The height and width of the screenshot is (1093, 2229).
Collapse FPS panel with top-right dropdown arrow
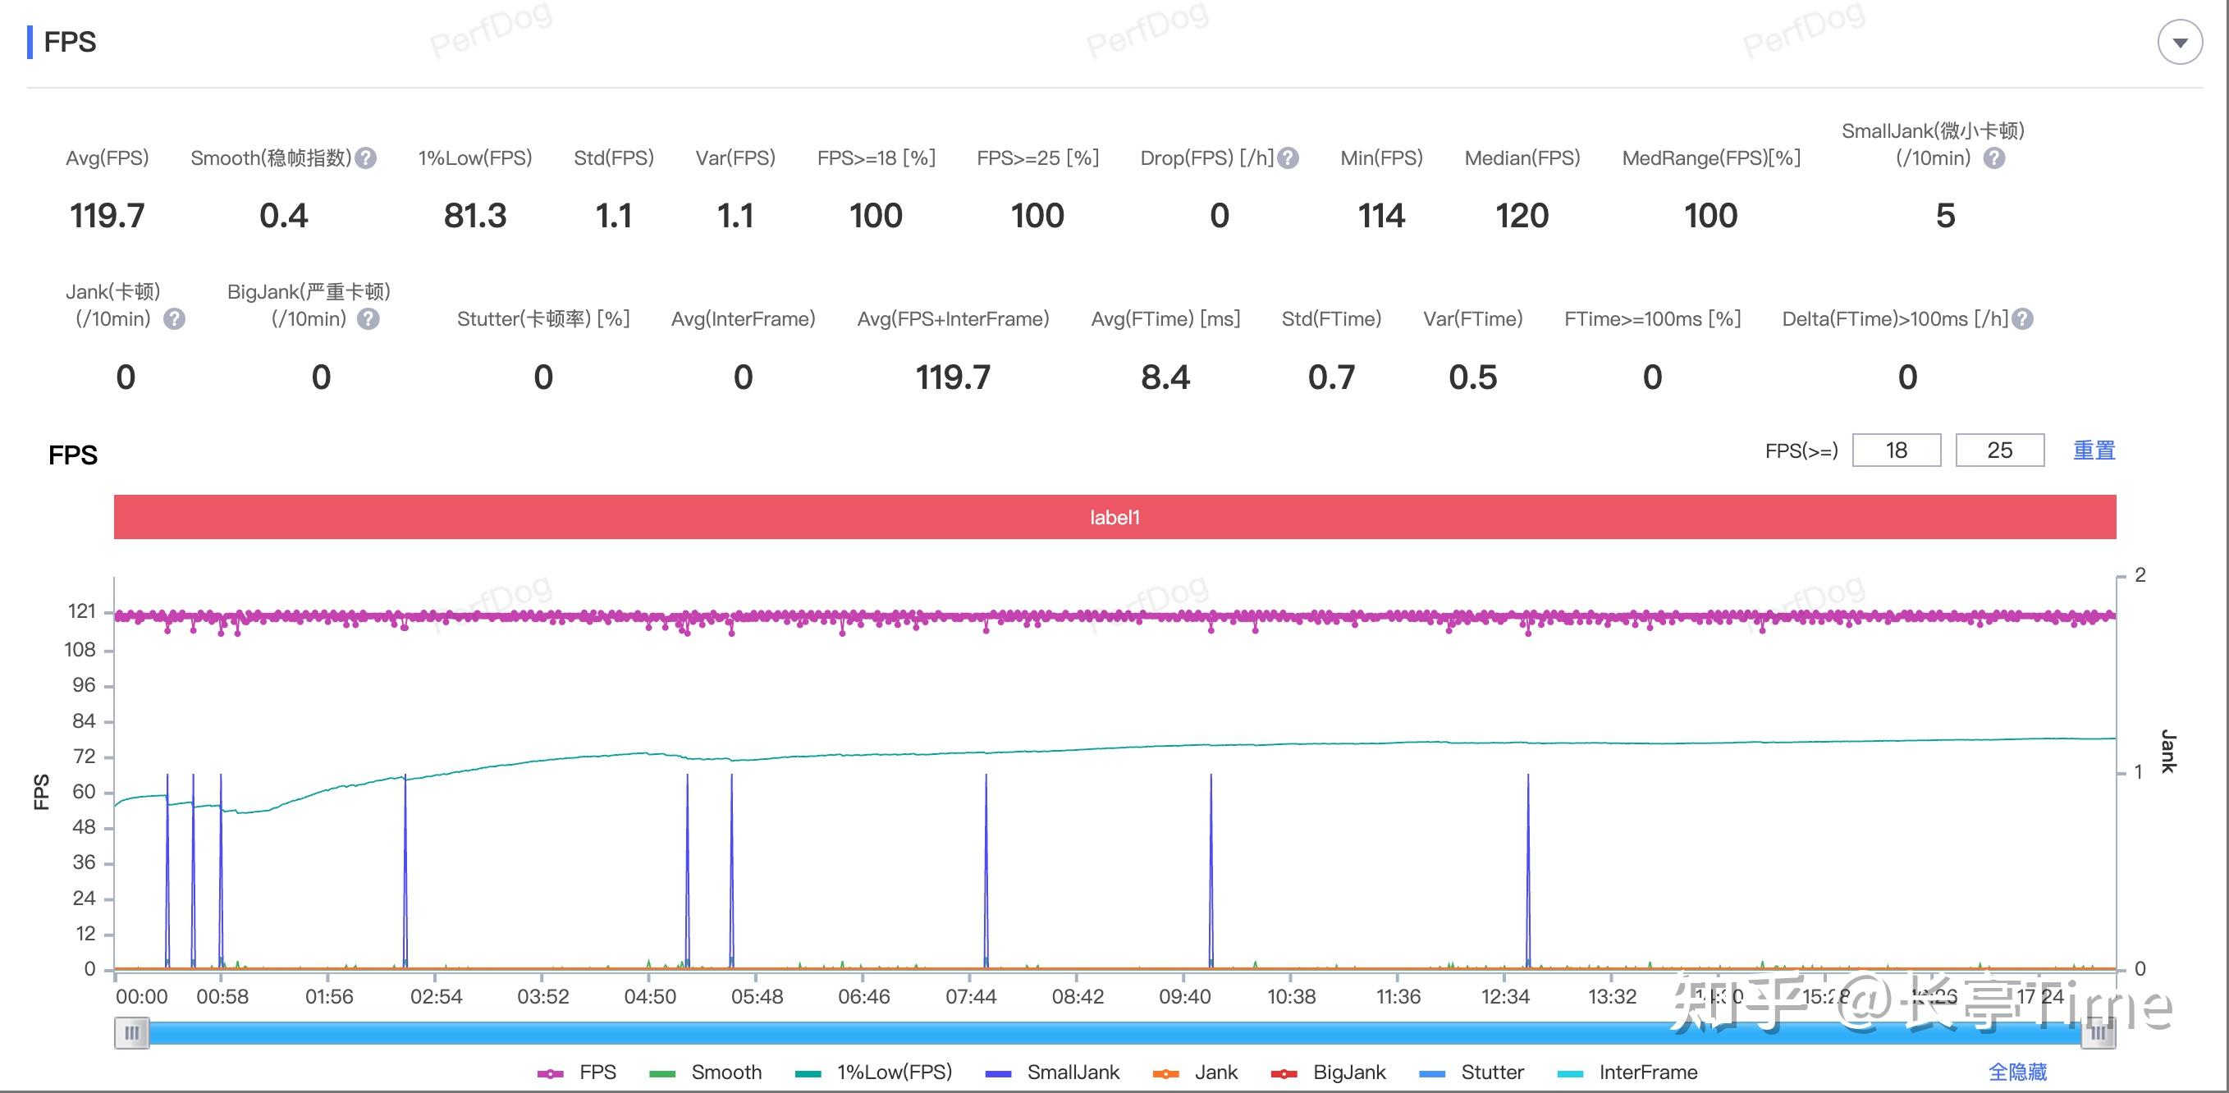coord(2180,43)
